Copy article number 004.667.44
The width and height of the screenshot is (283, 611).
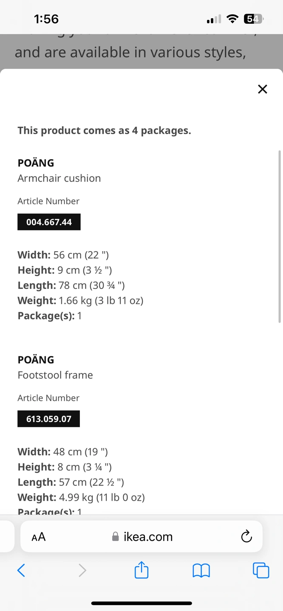tap(49, 222)
